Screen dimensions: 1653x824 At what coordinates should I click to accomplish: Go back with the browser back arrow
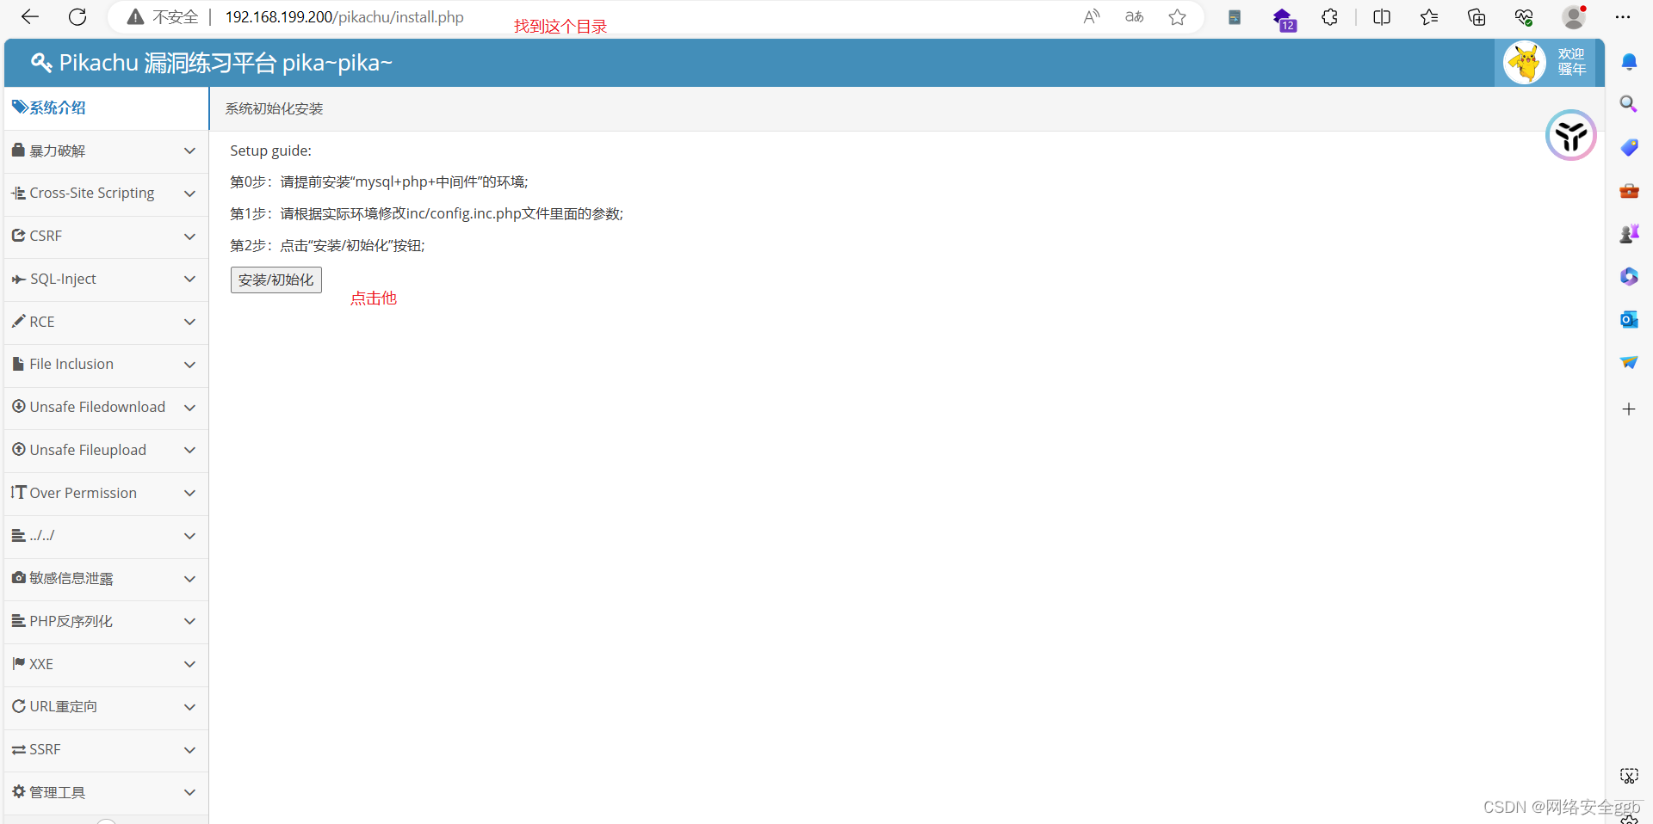point(30,16)
